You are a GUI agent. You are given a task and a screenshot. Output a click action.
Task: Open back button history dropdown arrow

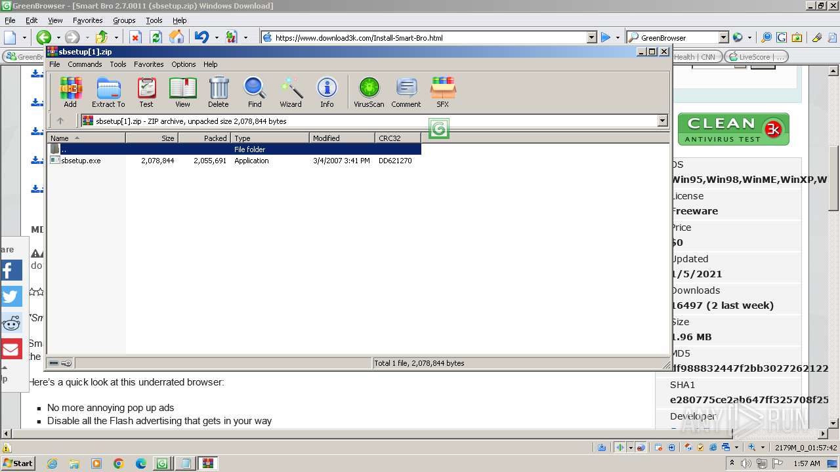pyautogui.click(x=58, y=37)
